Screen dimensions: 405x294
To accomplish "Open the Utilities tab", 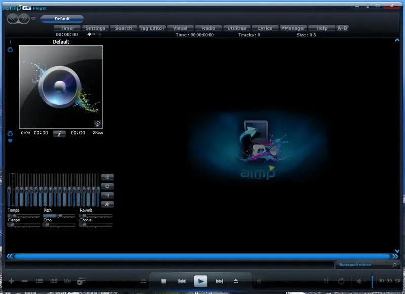I will click(236, 28).
